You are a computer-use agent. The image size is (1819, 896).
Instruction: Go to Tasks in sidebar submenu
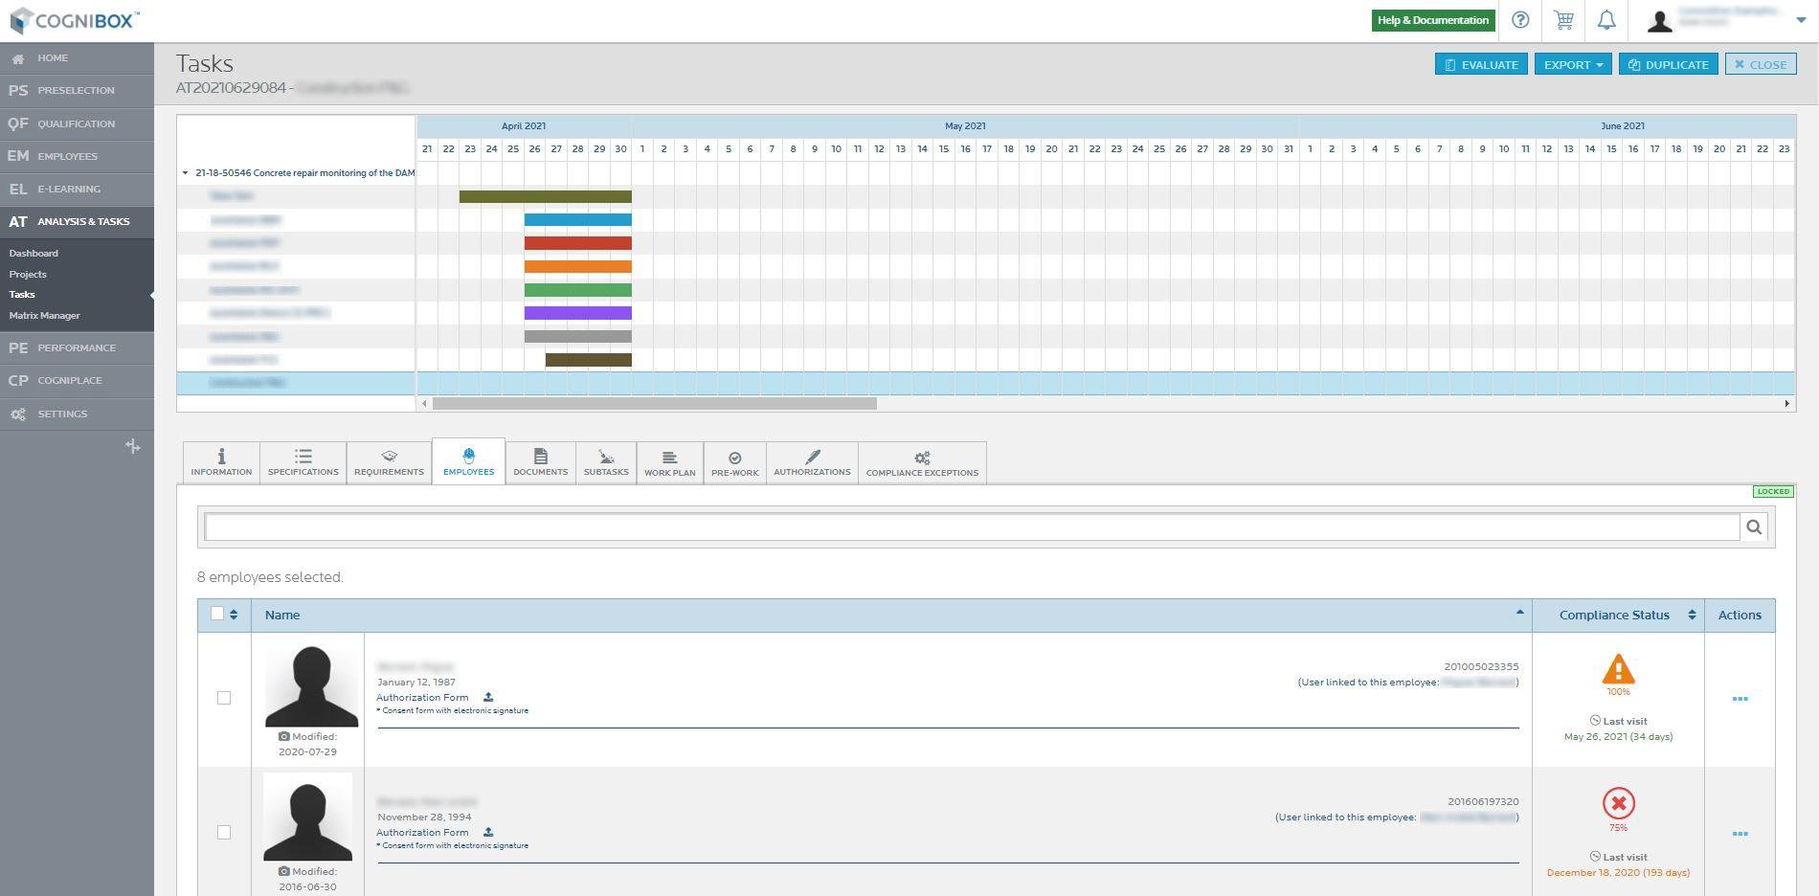[x=22, y=295]
